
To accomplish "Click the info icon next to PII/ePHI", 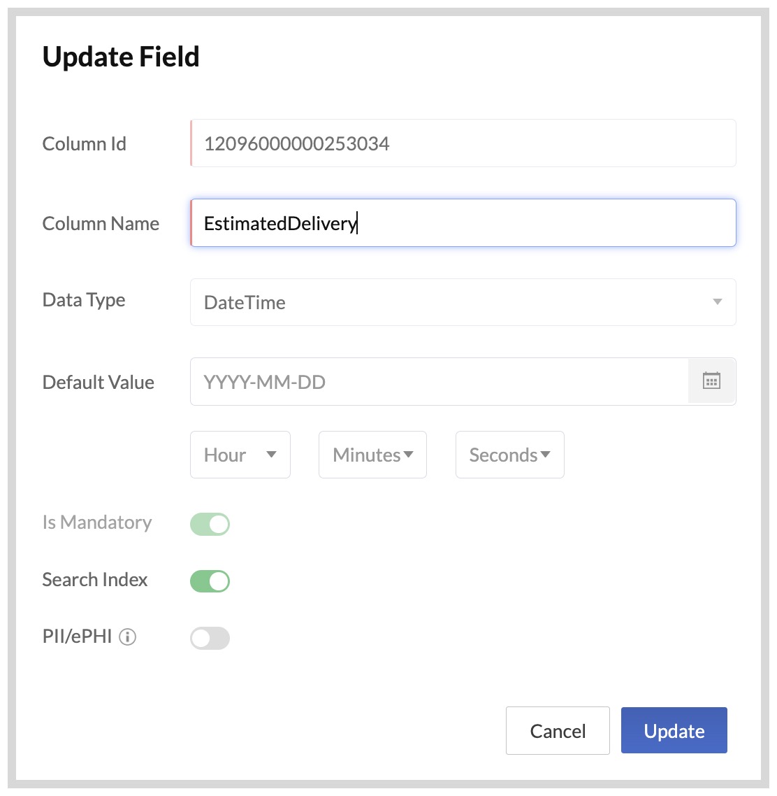I will coord(128,637).
